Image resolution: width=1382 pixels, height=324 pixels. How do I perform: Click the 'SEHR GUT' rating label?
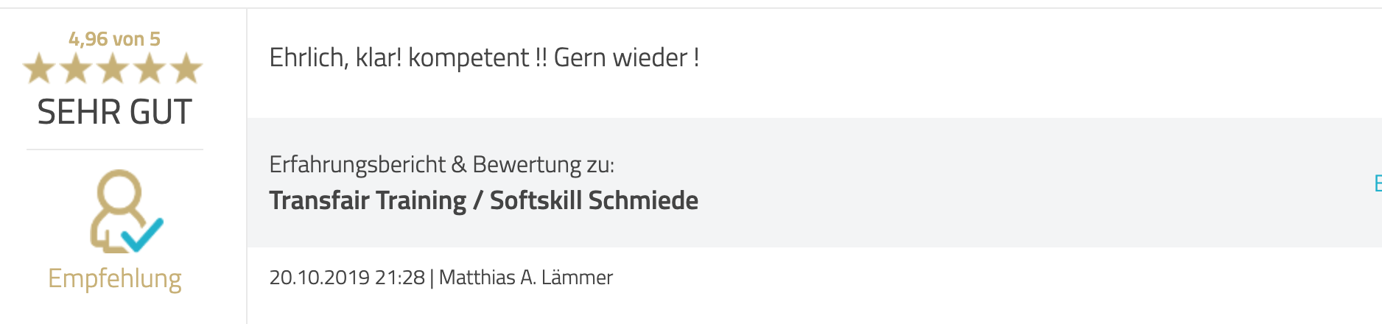tap(114, 112)
